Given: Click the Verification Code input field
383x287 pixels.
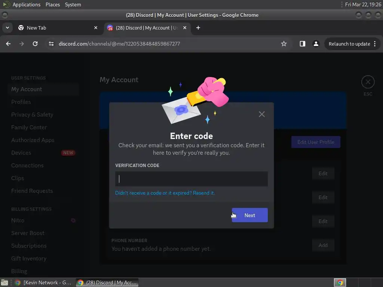Looking at the screenshot, I should (191, 179).
